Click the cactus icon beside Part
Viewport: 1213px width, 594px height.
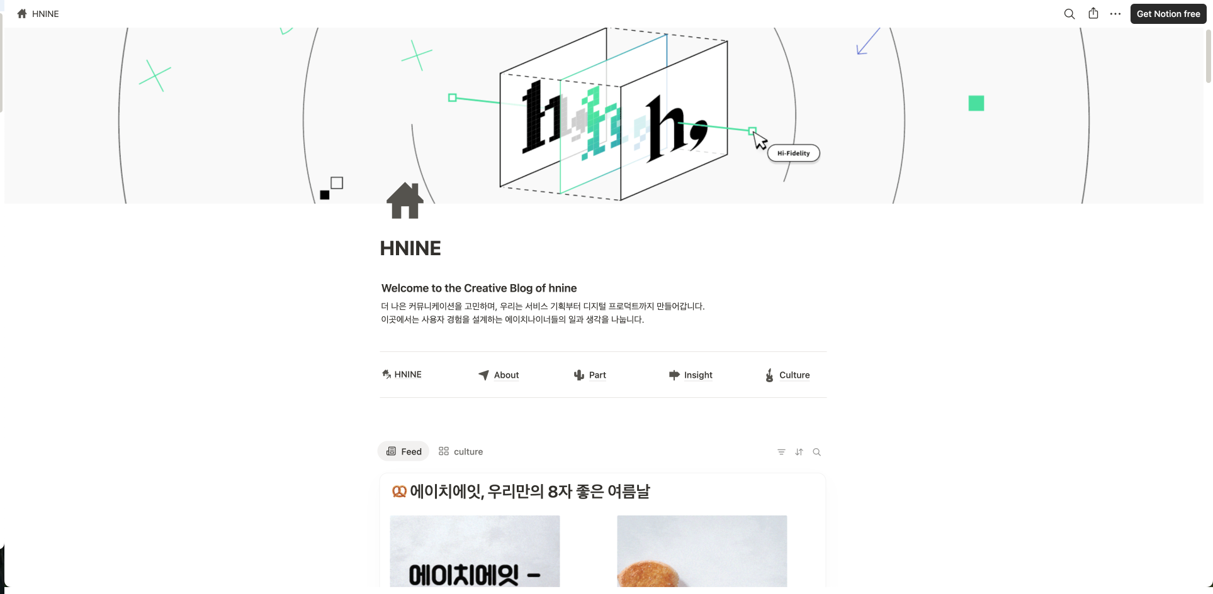pos(579,375)
